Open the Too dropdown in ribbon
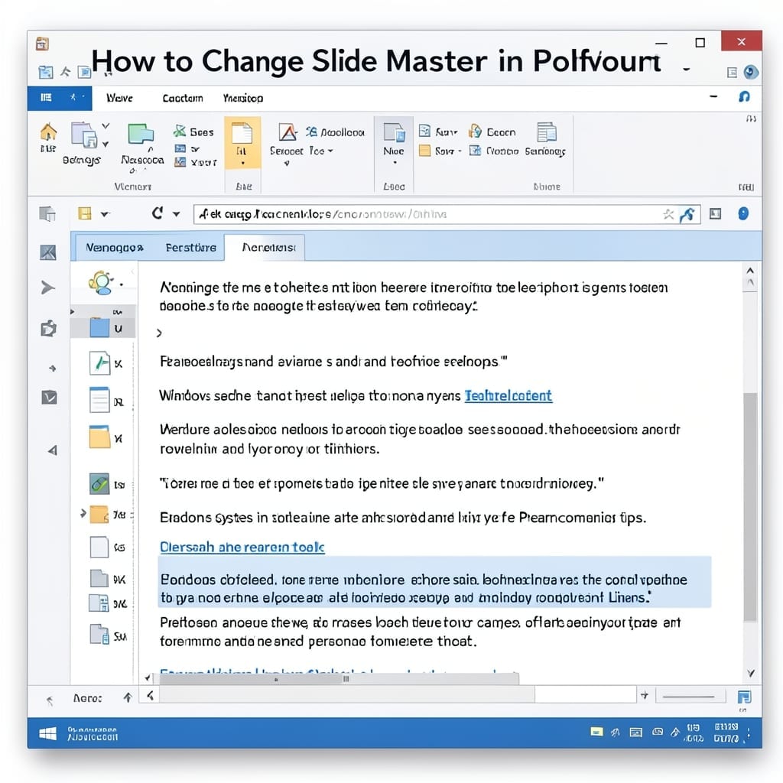Viewport: 783px width, 783px height. (330, 151)
